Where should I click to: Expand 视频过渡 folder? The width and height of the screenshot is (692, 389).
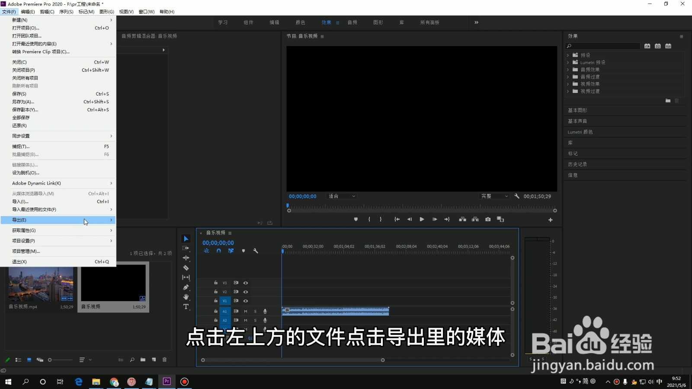(568, 92)
